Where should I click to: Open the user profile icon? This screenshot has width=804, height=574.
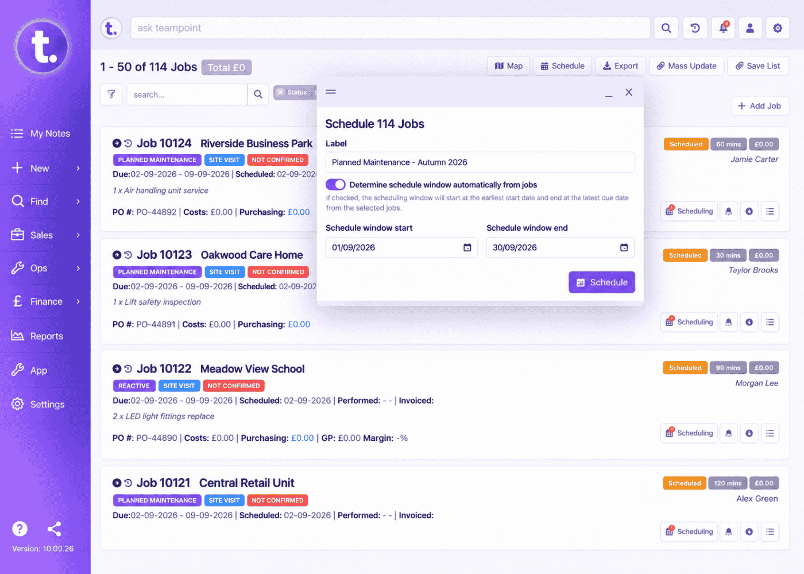pos(750,28)
